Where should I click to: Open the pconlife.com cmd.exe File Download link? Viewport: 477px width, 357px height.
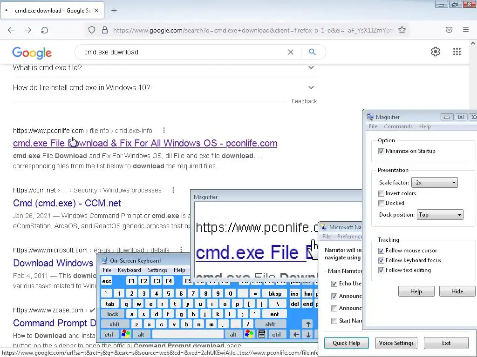coord(145,143)
